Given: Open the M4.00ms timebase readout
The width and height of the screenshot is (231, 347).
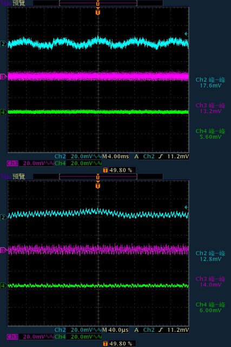Looking at the screenshot, I should [x=115, y=157].
